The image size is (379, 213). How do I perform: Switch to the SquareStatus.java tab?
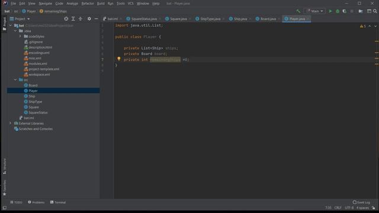[144, 19]
